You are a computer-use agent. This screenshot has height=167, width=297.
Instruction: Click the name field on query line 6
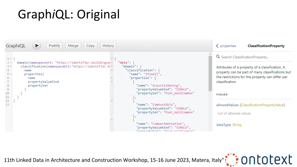point(31,78)
